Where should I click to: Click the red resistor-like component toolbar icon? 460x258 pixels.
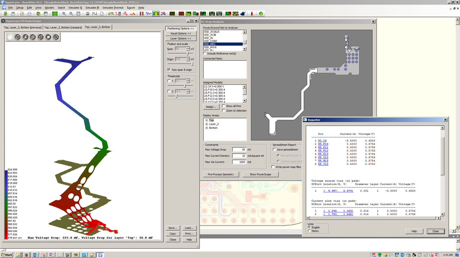141,13
